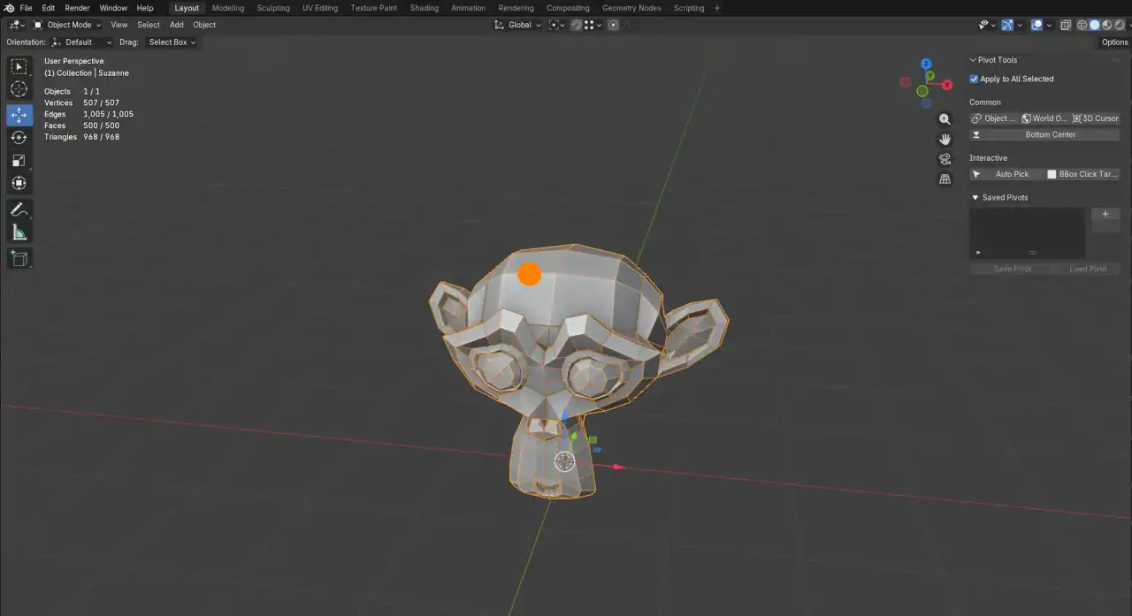Click the Bottom Center pivot button

tap(1044, 135)
